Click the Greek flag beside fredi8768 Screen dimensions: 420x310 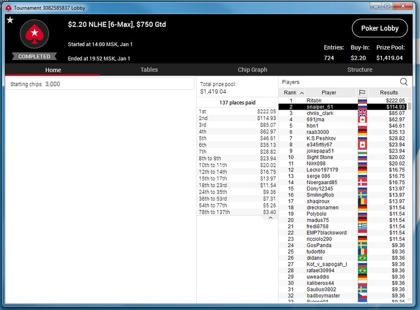tap(362, 226)
